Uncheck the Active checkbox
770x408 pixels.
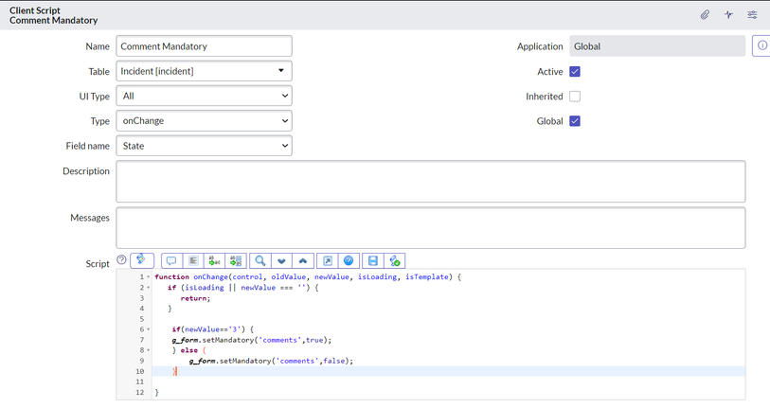[575, 72]
